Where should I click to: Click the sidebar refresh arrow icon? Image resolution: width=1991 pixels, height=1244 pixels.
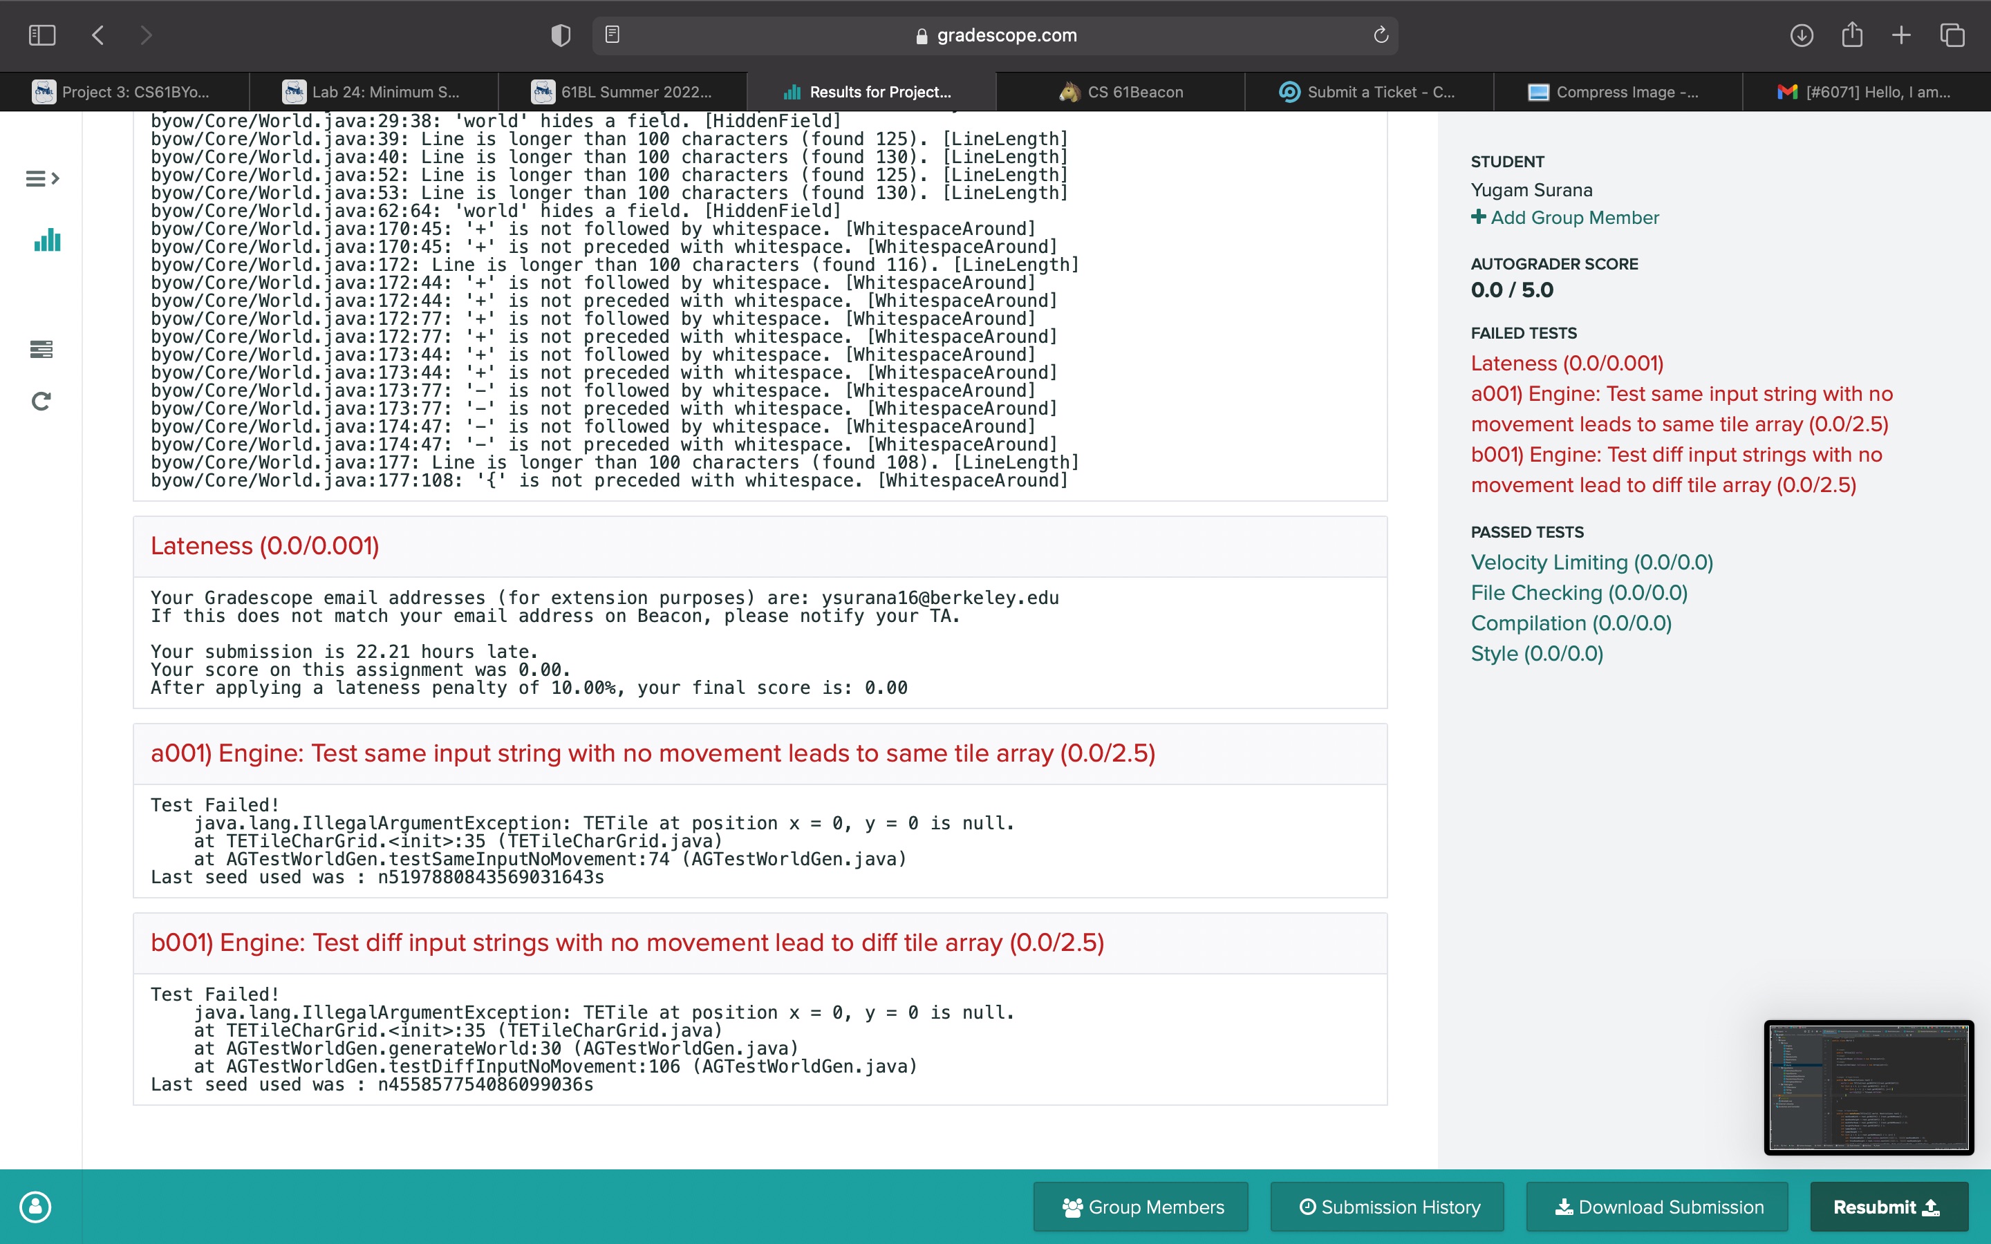point(41,402)
